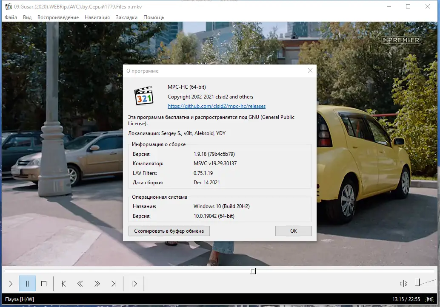Open the Вид menu
440x307 pixels.
click(x=27, y=17)
